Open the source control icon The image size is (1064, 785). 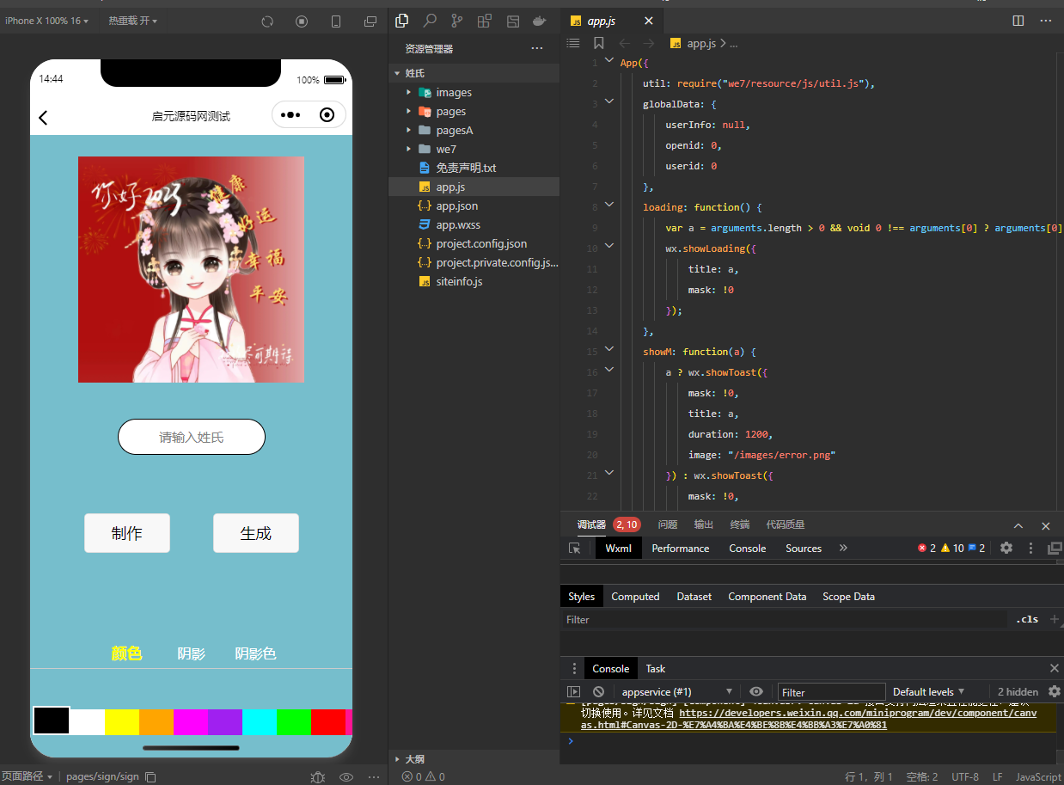pyautogui.click(x=457, y=21)
